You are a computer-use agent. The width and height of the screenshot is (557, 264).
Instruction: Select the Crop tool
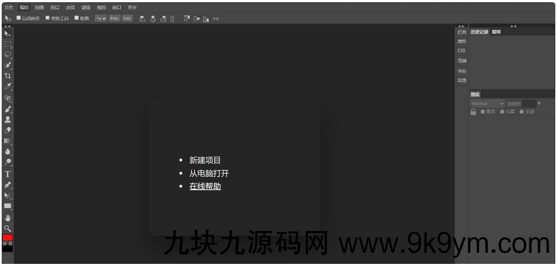pyautogui.click(x=8, y=76)
